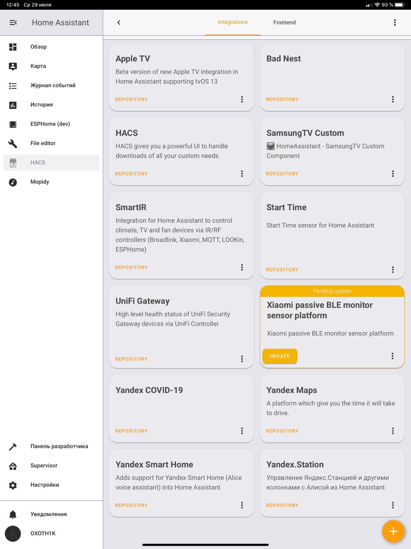Open SmartIR card options menu
Screen dimensions: 411x549
click(242, 267)
